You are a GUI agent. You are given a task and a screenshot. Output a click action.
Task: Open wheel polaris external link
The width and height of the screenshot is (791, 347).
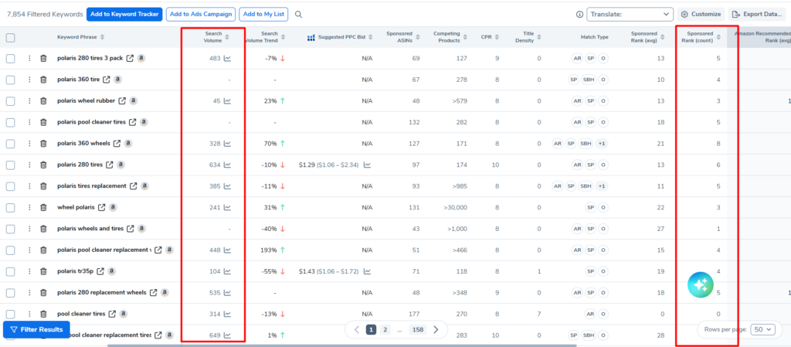[102, 207]
